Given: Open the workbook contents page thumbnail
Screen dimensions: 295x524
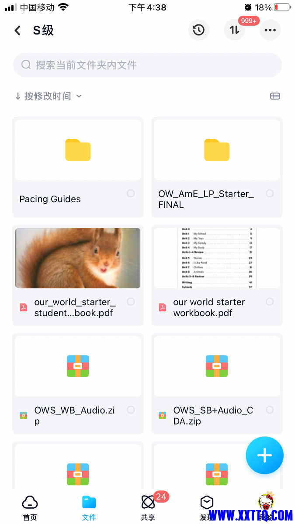Looking at the screenshot, I should (217, 258).
